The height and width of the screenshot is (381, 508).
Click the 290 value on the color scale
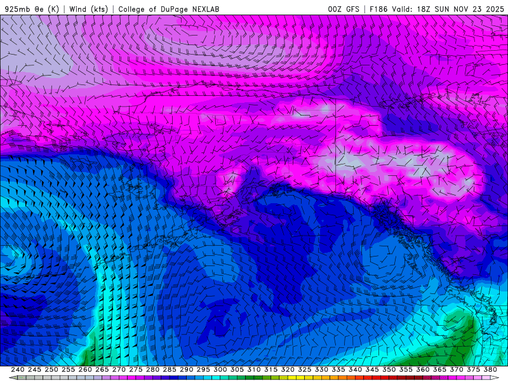[186, 370]
